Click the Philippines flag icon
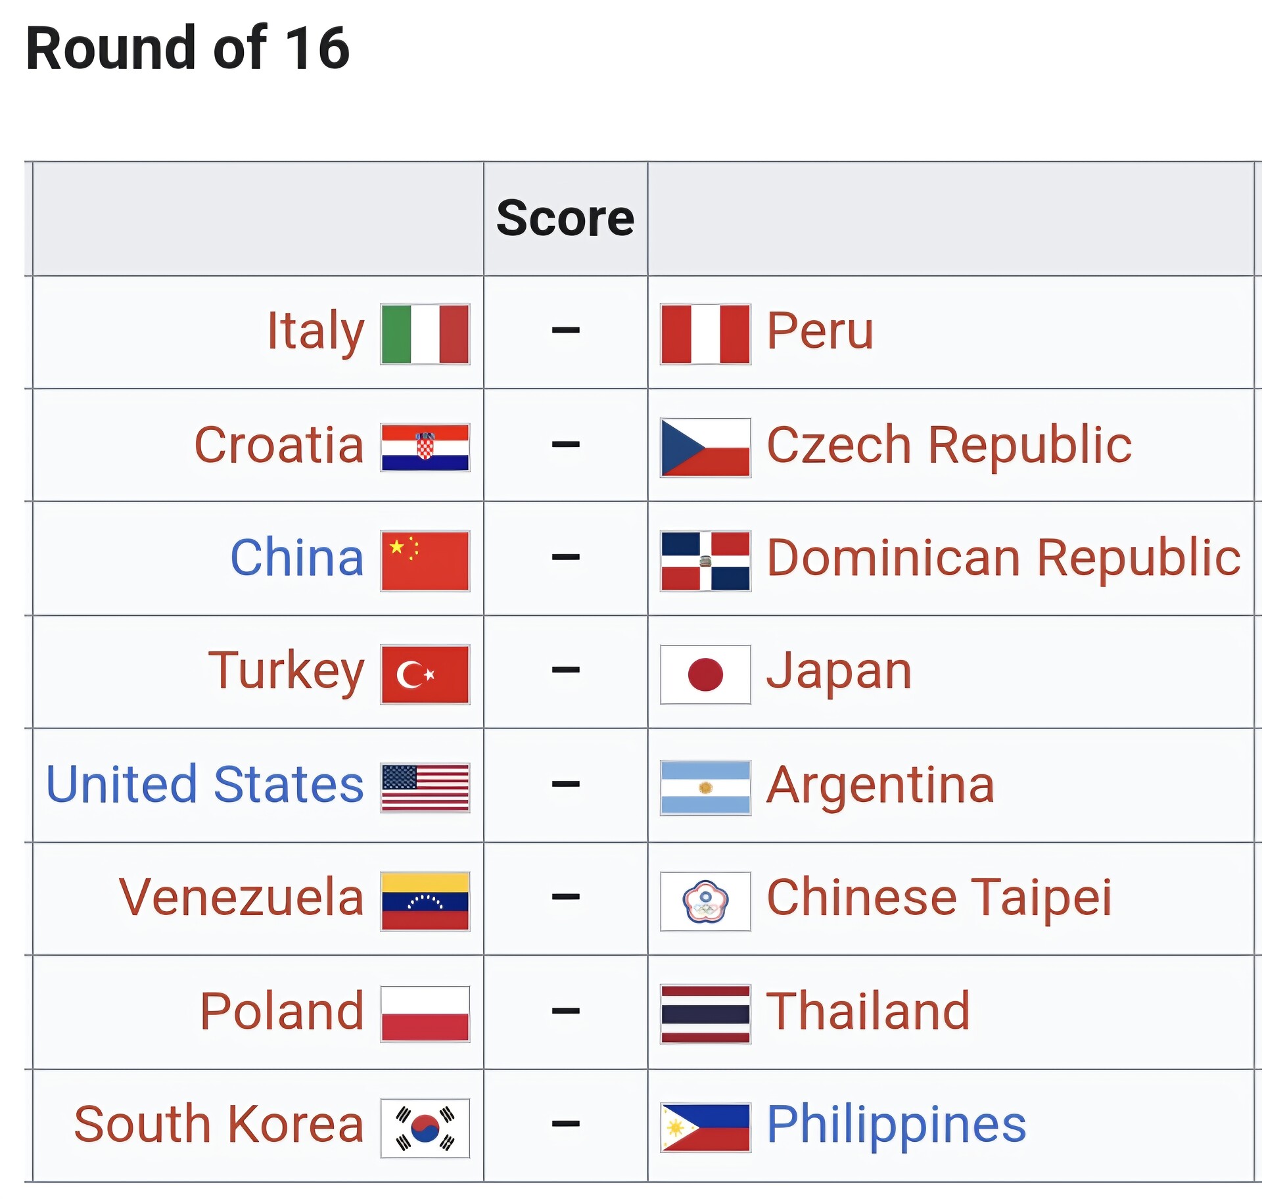Image resolution: width=1262 pixels, height=1199 pixels. [x=705, y=1128]
